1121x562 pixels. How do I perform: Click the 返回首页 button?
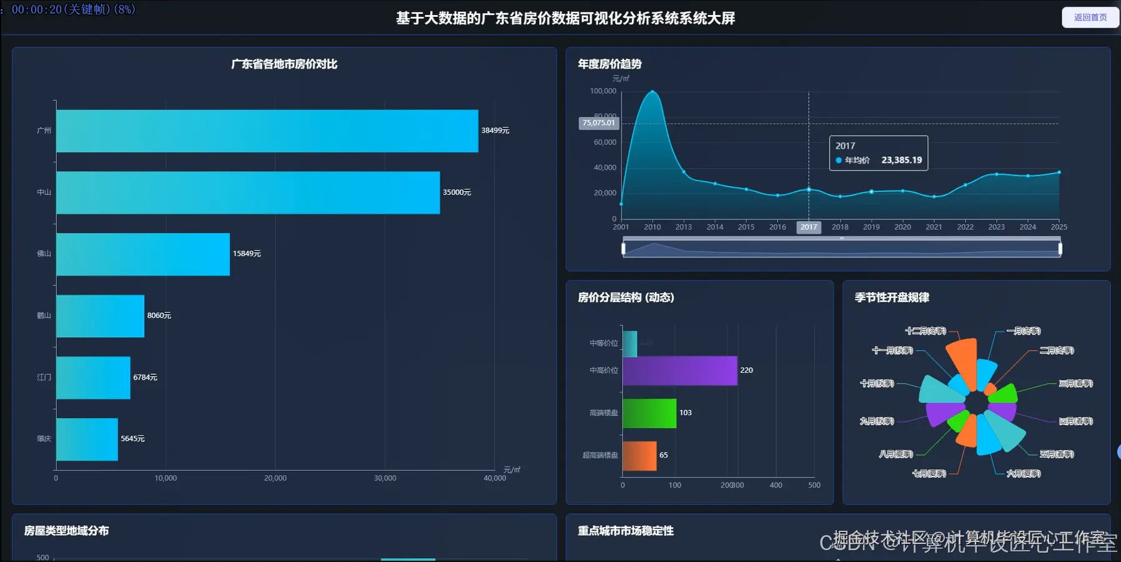pos(1090,17)
